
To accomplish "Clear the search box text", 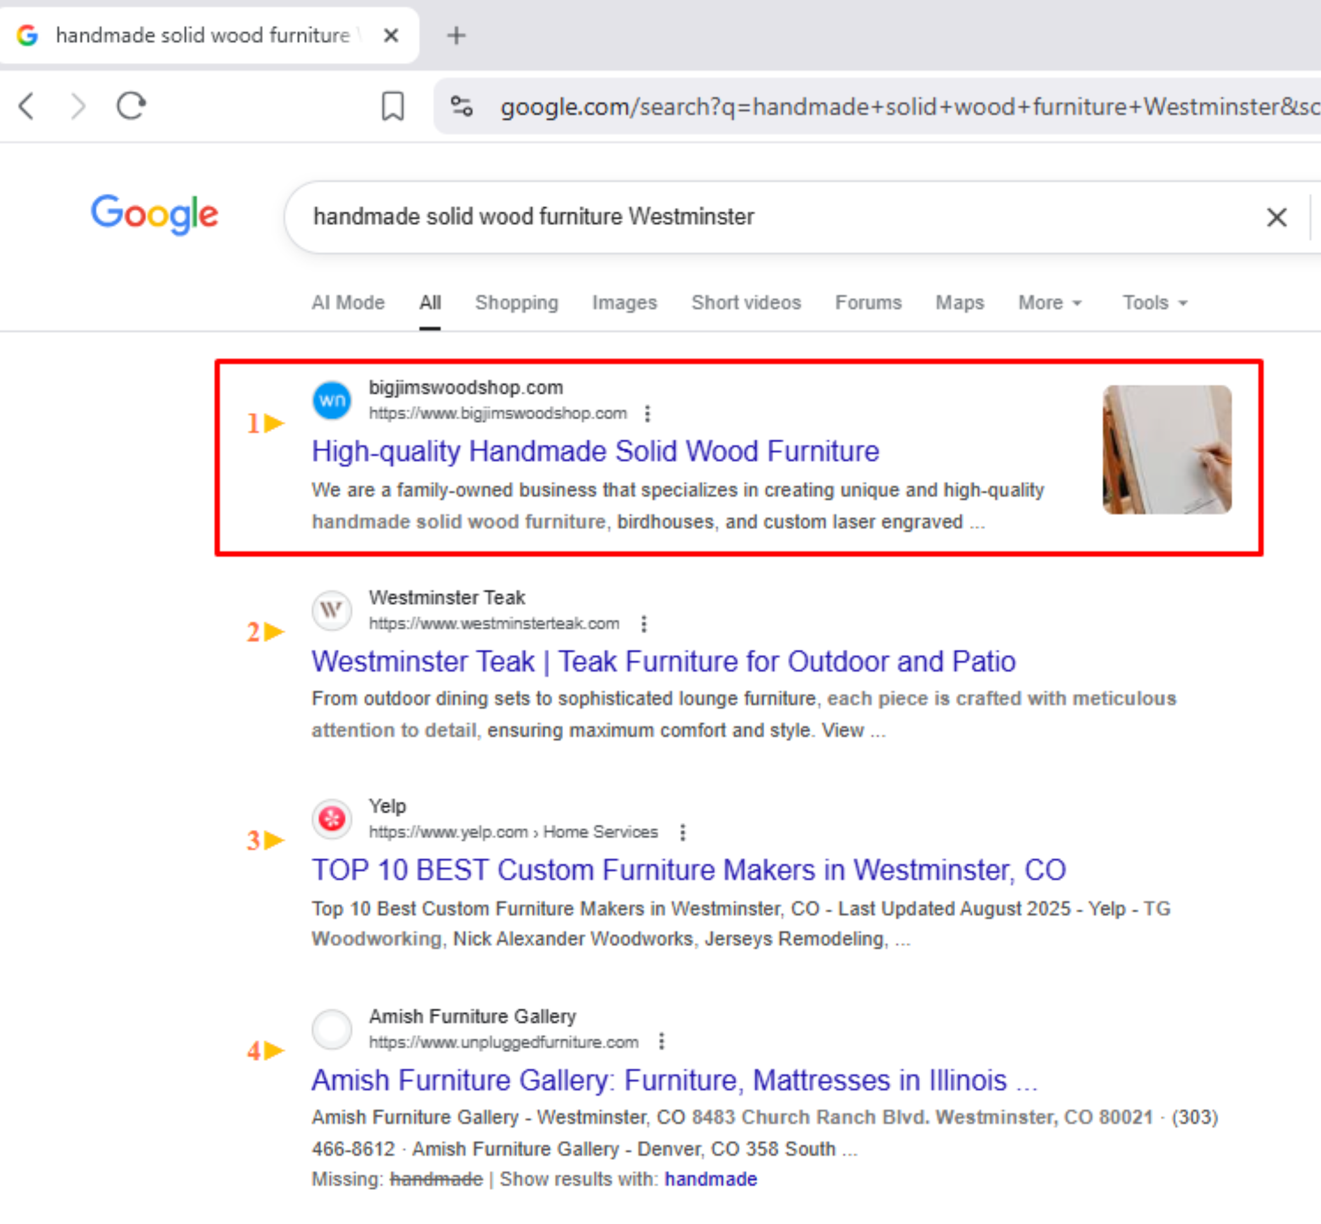I will coord(1276,217).
